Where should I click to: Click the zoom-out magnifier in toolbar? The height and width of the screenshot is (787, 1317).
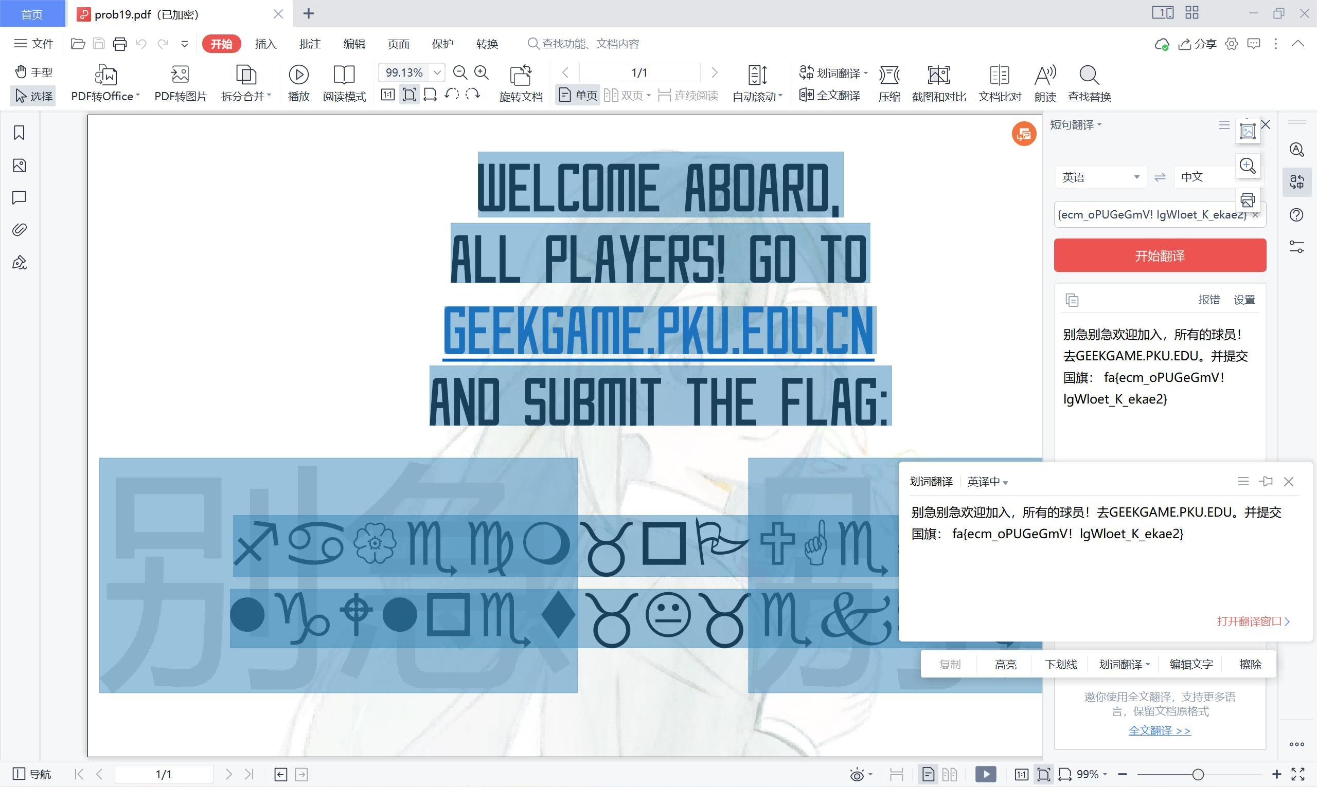(x=460, y=72)
